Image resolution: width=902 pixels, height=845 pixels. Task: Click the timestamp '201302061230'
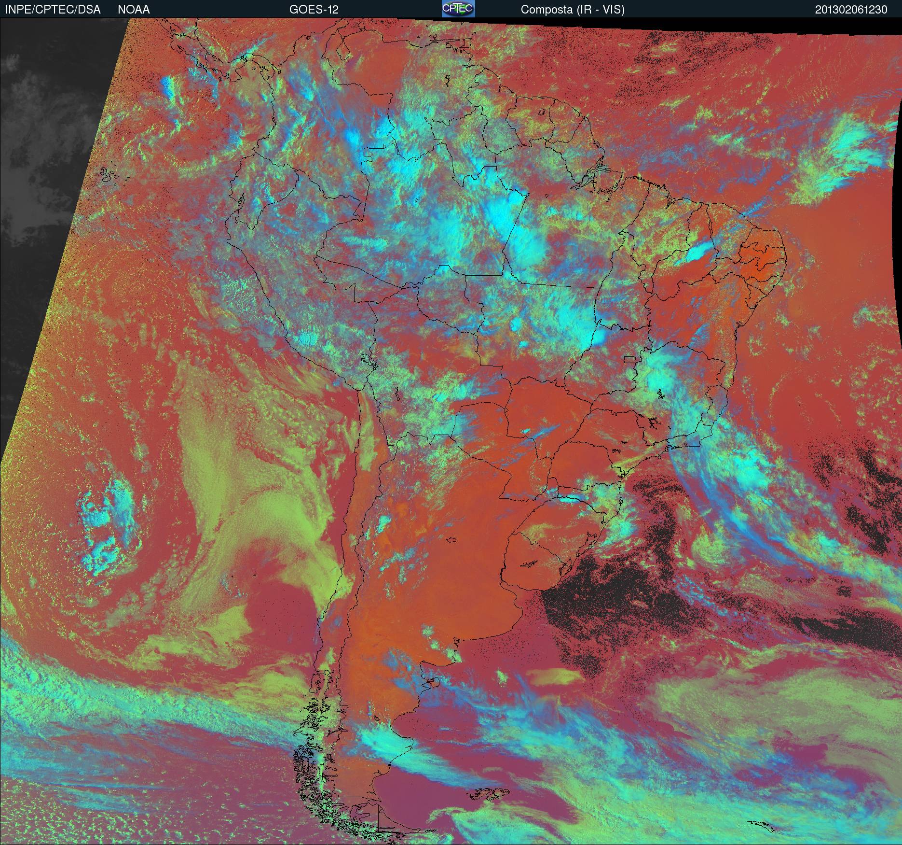(851, 10)
